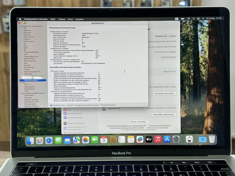Image resolution: width=235 pixels, height=176 pixels.
Task: Open Spotlight search in the menu bar
Action: [x=193, y=19]
